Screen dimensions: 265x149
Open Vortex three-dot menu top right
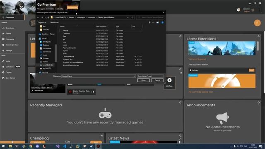(261, 10)
